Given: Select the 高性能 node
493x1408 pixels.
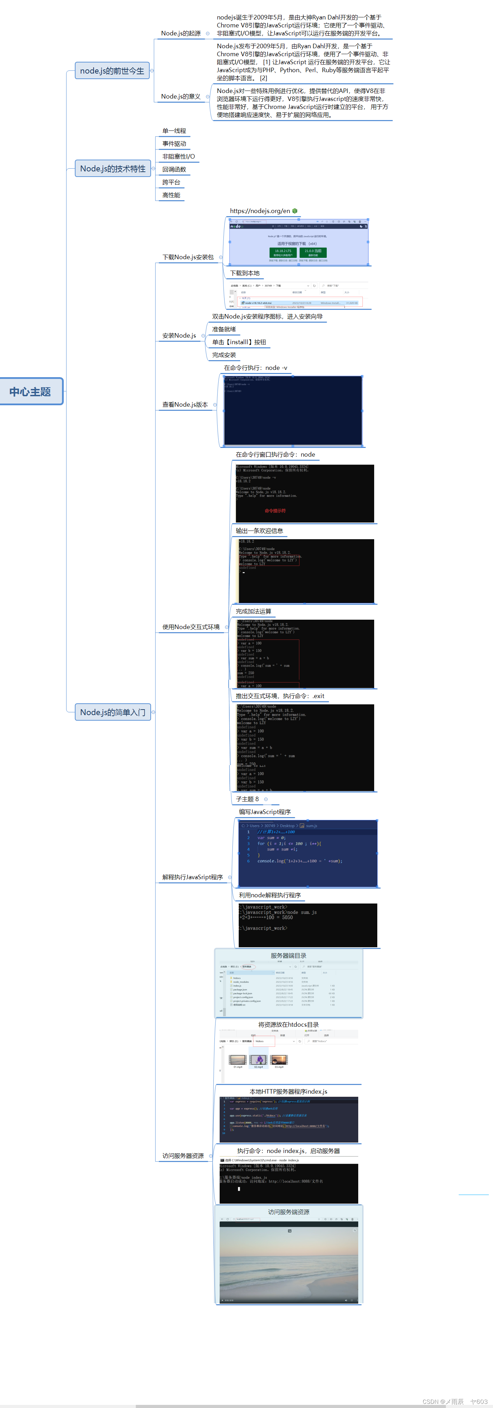Looking at the screenshot, I should pos(171,195).
